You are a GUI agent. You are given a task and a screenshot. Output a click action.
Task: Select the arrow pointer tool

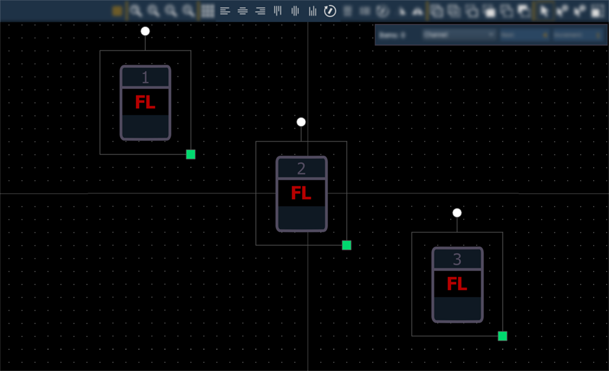(544, 11)
